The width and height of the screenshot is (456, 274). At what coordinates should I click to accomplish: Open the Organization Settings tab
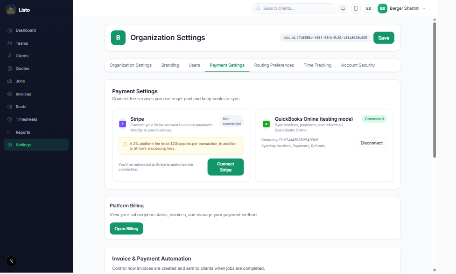pos(131,65)
